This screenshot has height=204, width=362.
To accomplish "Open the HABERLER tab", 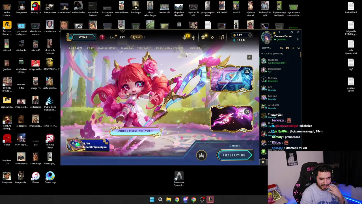I will (194, 48).
